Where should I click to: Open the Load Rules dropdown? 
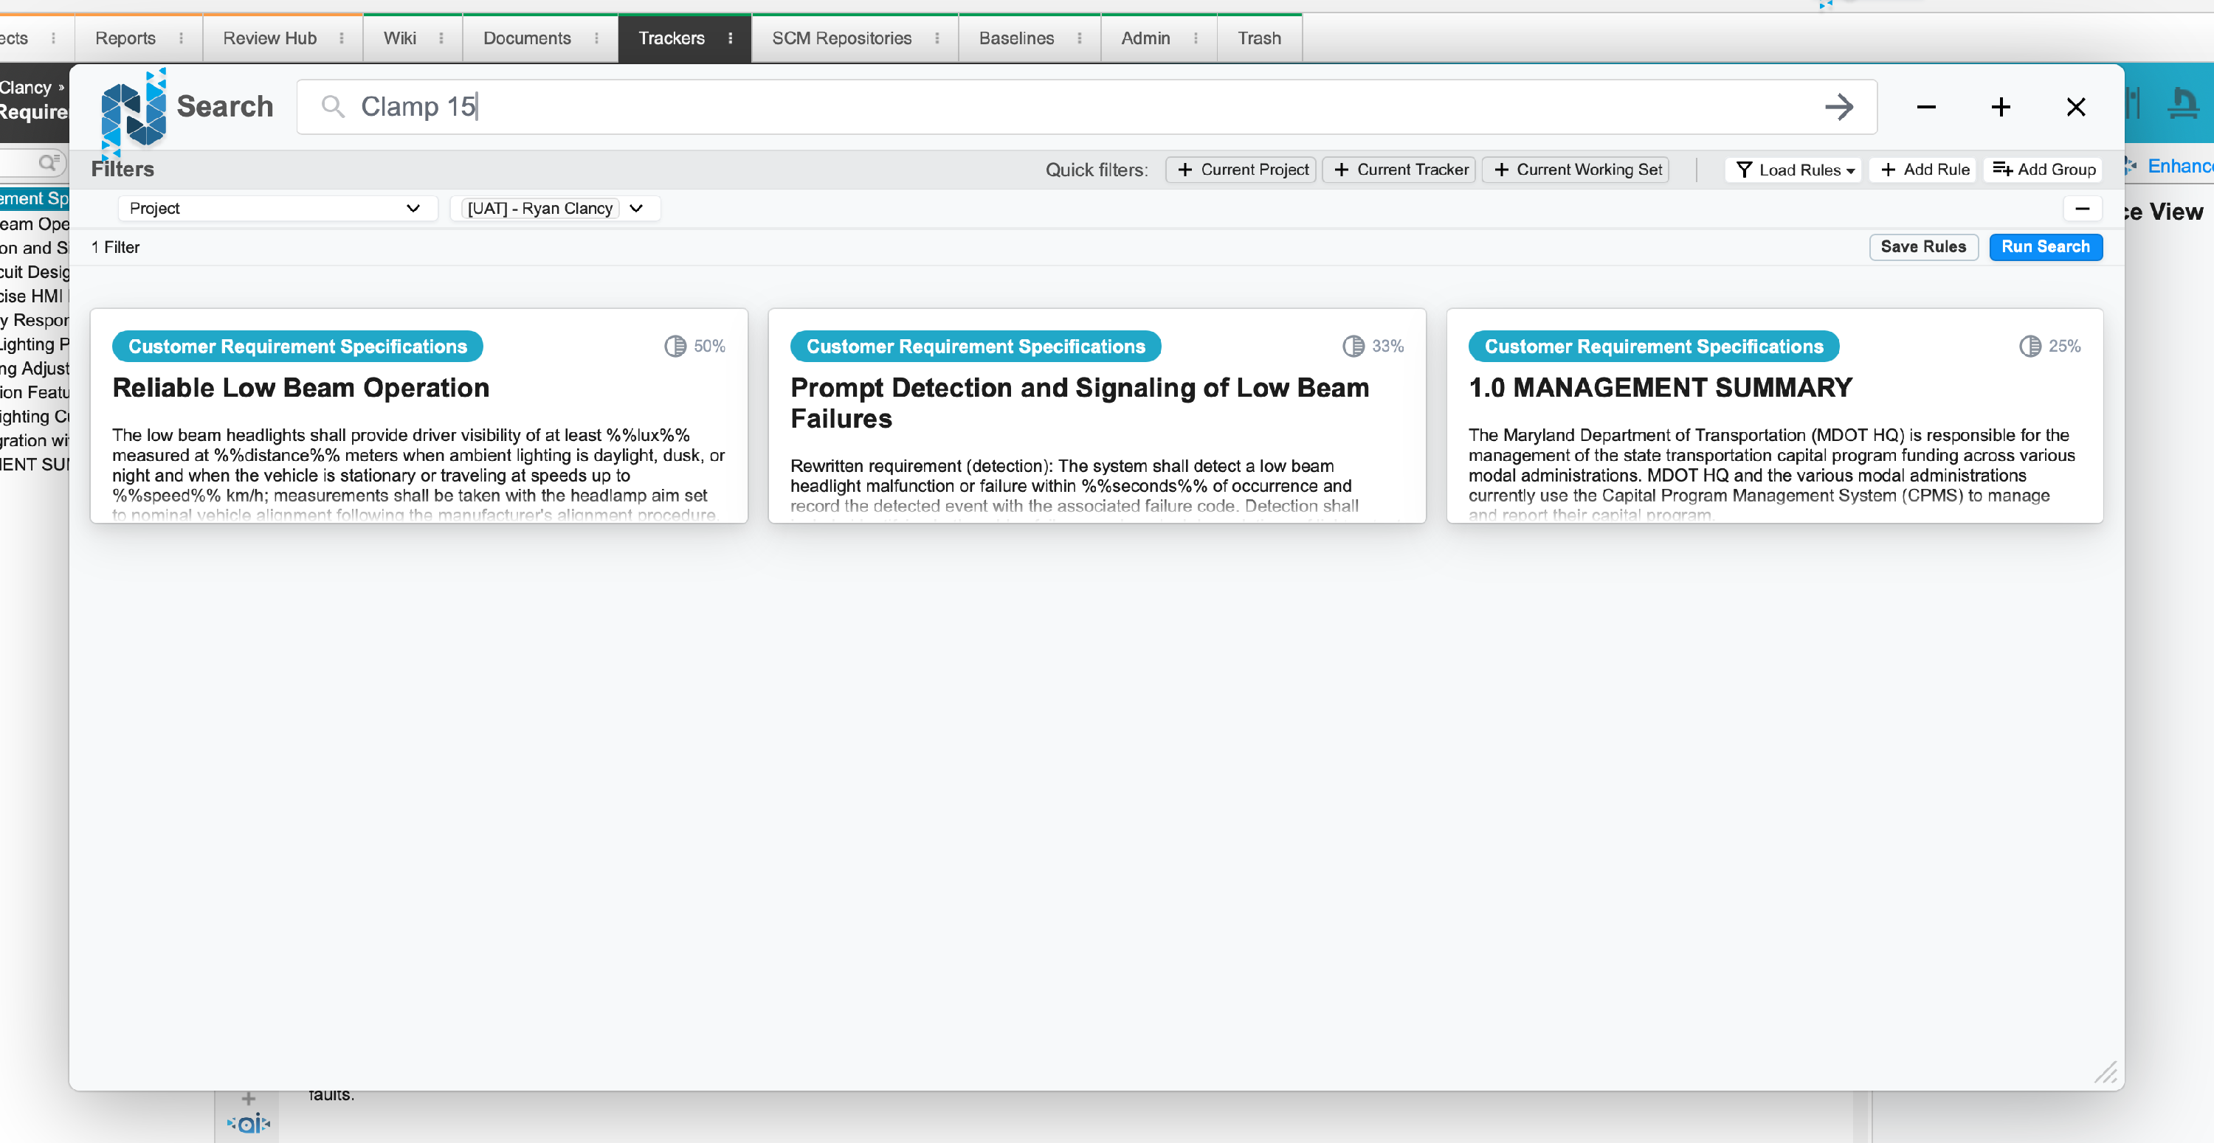point(1795,170)
